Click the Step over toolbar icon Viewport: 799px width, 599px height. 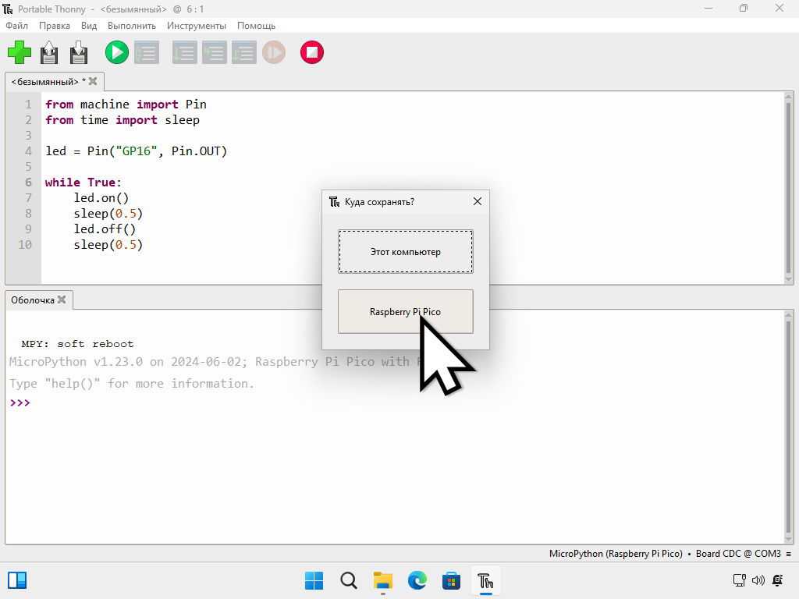point(184,52)
